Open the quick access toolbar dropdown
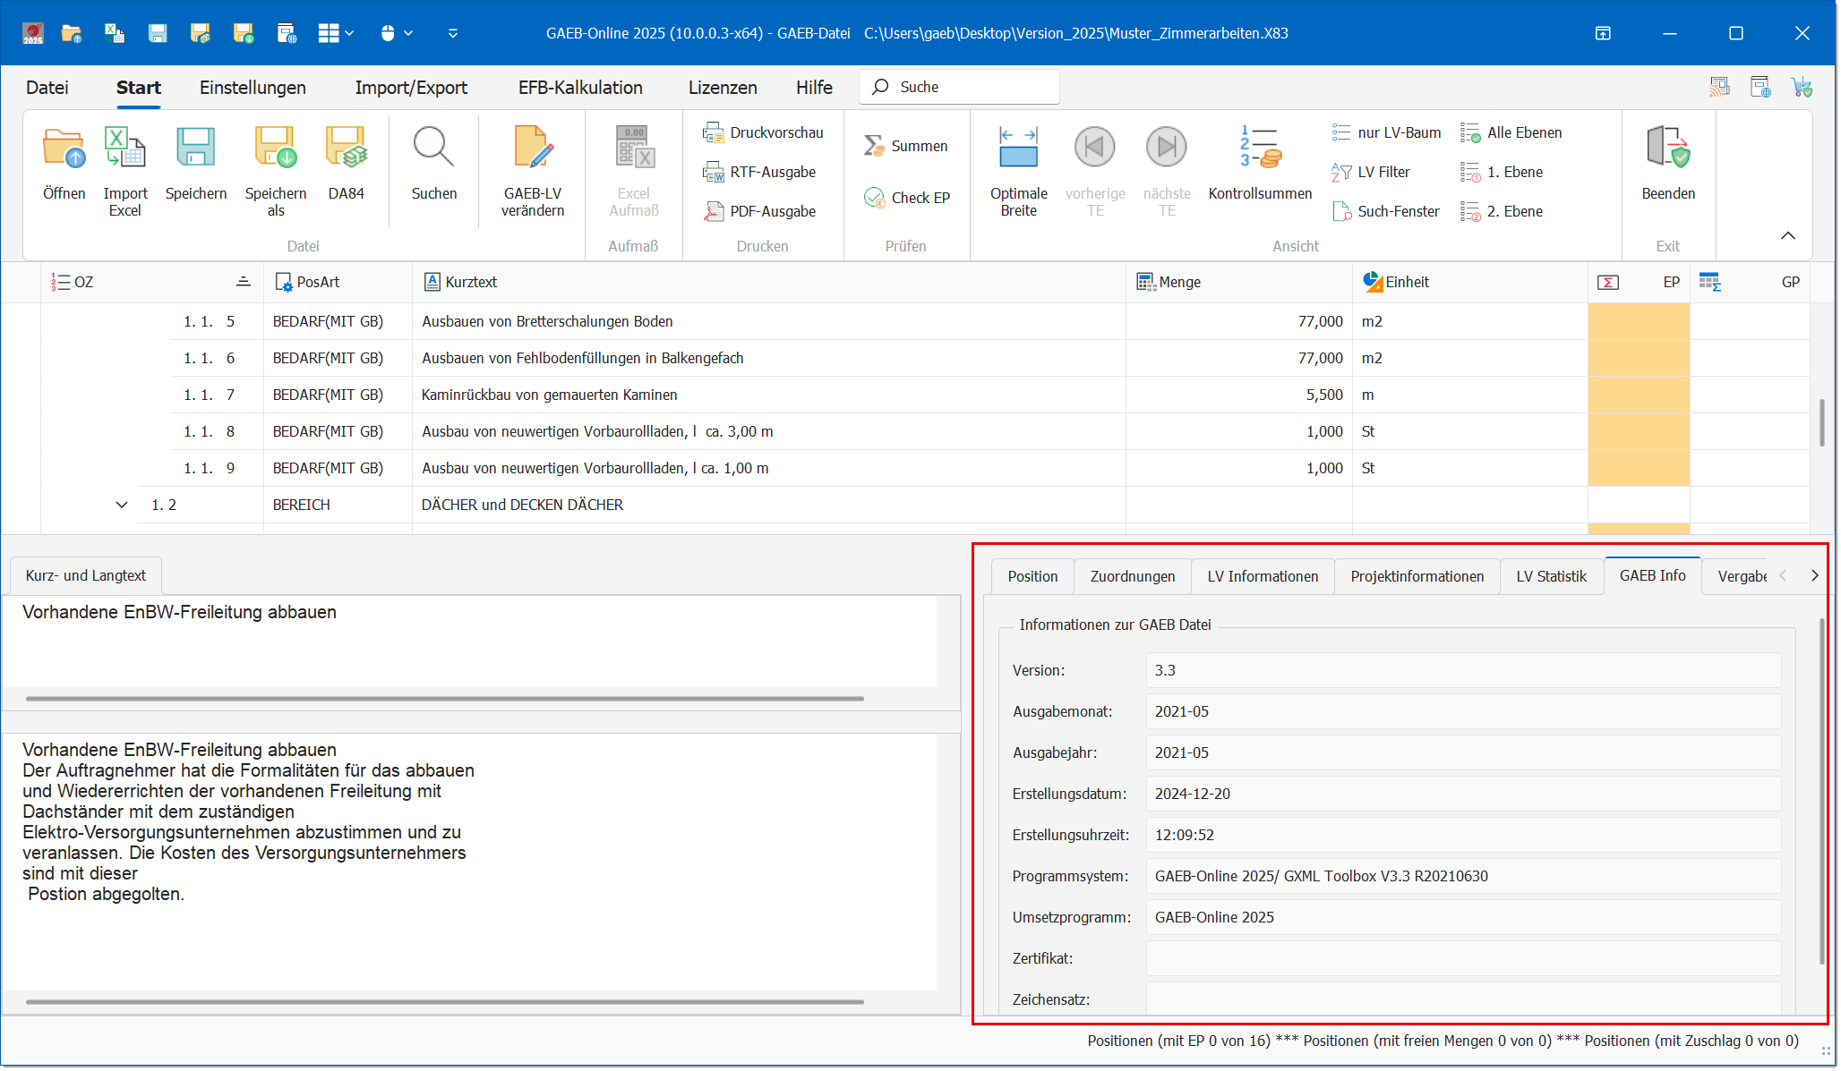The image size is (1841, 1071). coord(453,33)
